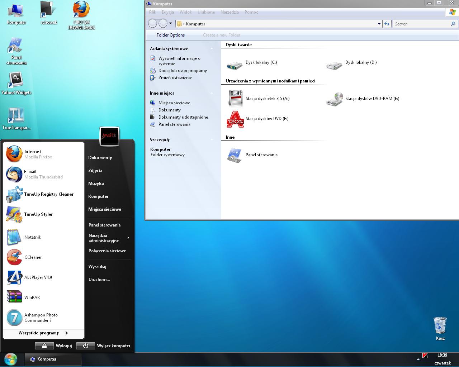459x367 pixels.
Task: Open the address bar dropdown arrow
Action: (379, 24)
